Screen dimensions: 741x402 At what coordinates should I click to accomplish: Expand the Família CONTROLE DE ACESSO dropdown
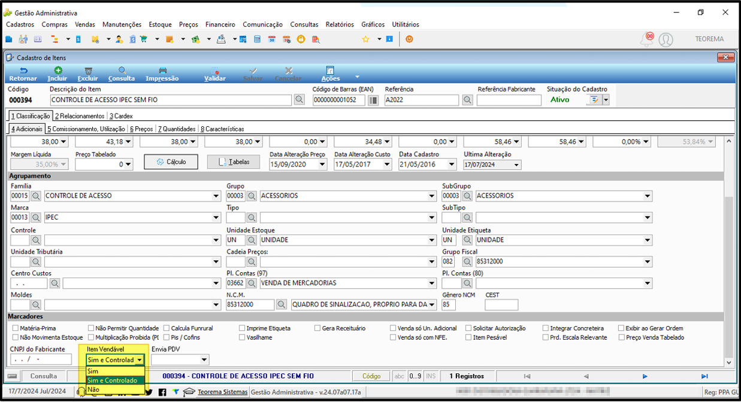point(216,196)
